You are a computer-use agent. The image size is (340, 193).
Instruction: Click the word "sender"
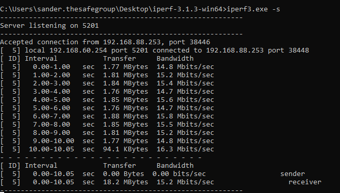[x=293, y=174]
